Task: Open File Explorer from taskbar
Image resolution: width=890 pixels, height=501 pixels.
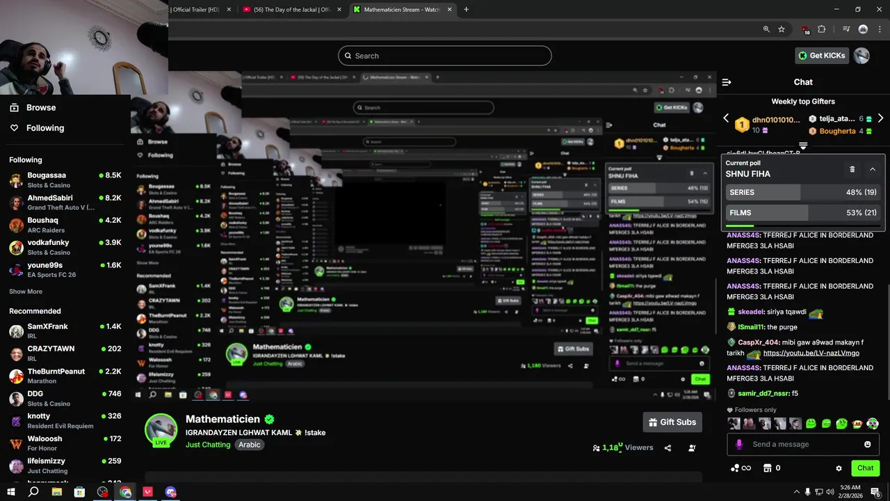Action: click(57, 492)
